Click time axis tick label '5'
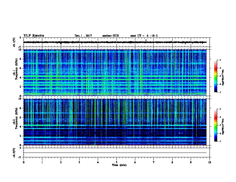The width and height of the screenshot is (236, 182). [x=117, y=162]
